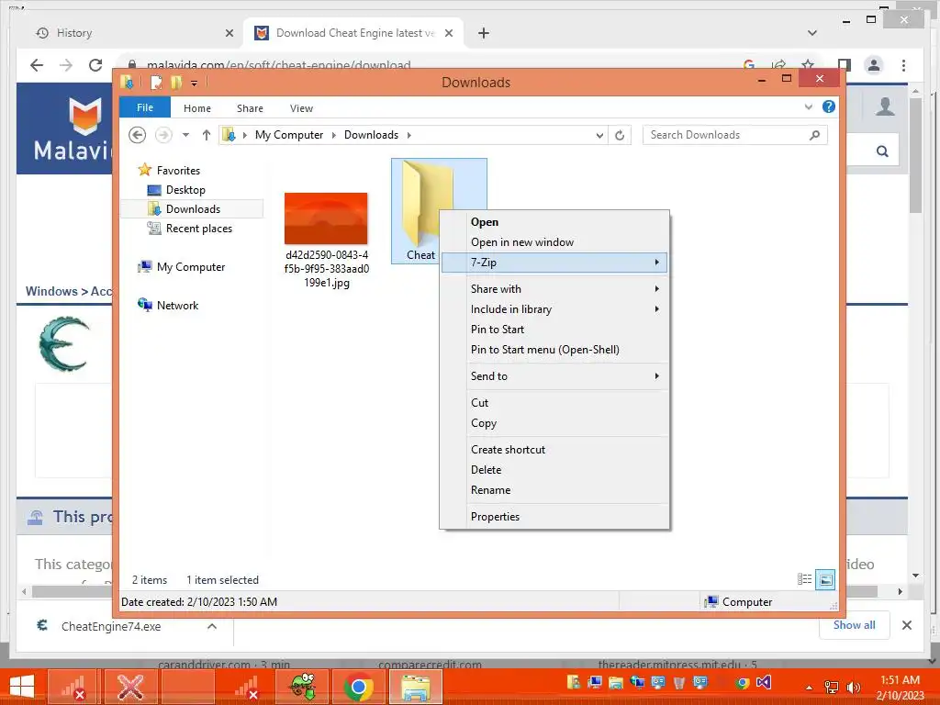940x705 pixels.
Task: Open Explorer Help question mark icon
Action: coord(829,106)
